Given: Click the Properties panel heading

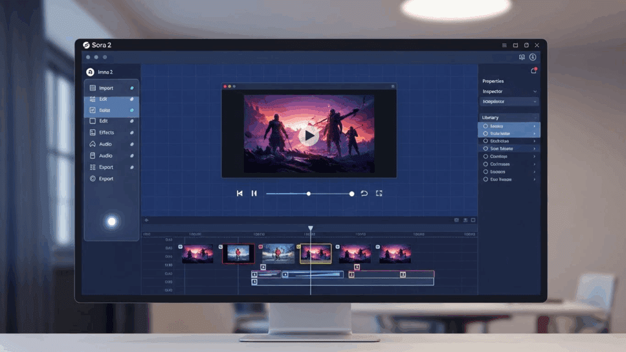Looking at the screenshot, I should pos(493,81).
